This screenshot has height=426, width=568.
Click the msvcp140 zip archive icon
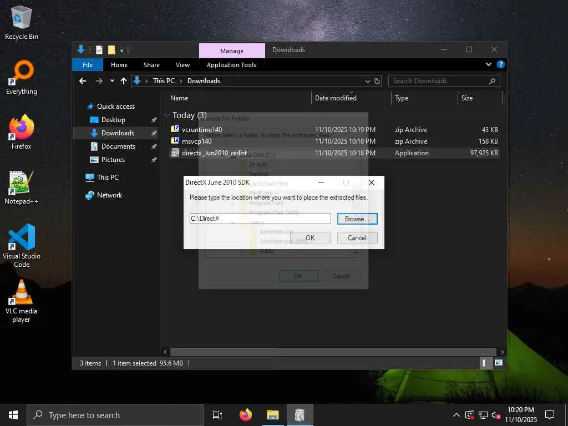tap(175, 140)
